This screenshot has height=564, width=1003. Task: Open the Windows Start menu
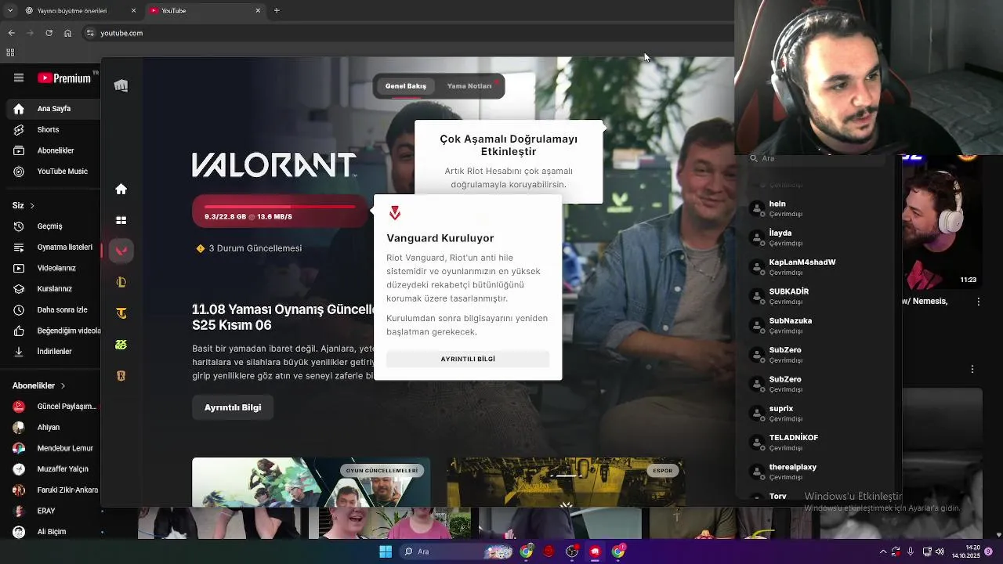(386, 551)
